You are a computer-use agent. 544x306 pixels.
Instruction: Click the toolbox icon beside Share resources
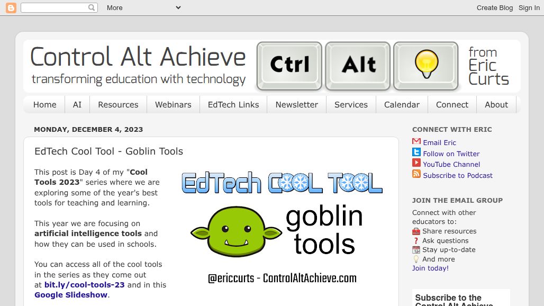click(416, 231)
